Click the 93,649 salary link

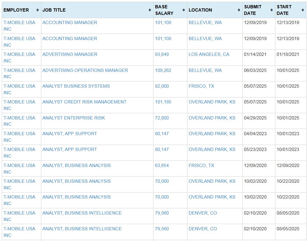click(x=162, y=54)
